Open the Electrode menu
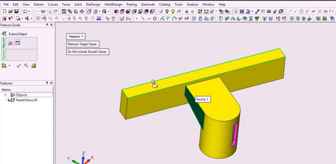Screen dimensions: 336x164 click(x=148, y=4)
